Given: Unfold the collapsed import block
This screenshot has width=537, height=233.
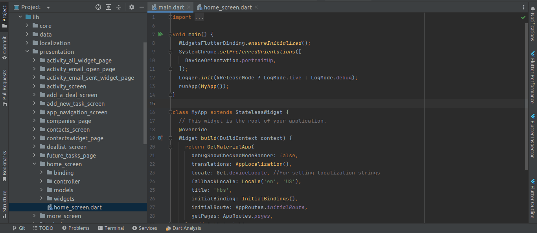Looking at the screenshot, I should tap(170, 17).
